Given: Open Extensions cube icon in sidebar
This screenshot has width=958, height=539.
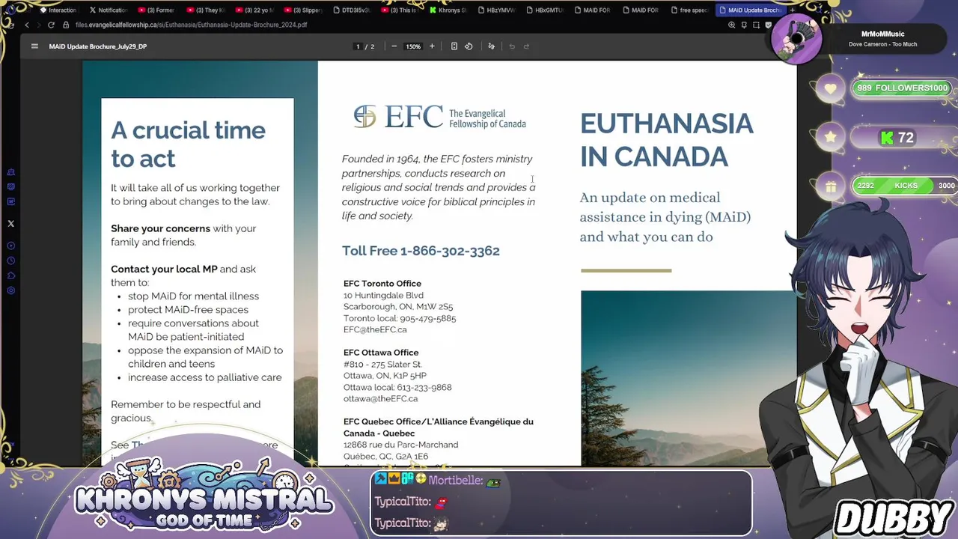Looking at the screenshot, I should pyautogui.click(x=10, y=275).
